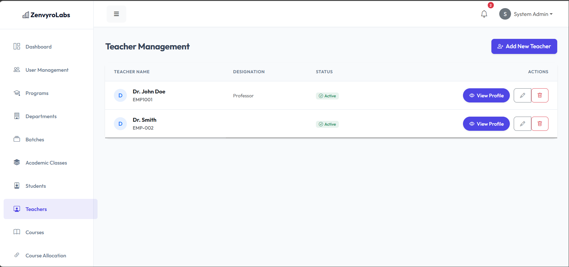This screenshot has height=267, width=569.
Task: Edit Dr. John Doe with pencil icon
Action: tap(522, 96)
